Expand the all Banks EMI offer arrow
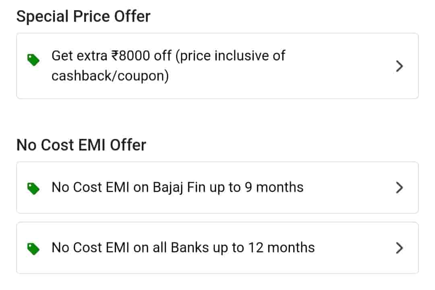Screen dimensions: 435x290 tap(399, 248)
